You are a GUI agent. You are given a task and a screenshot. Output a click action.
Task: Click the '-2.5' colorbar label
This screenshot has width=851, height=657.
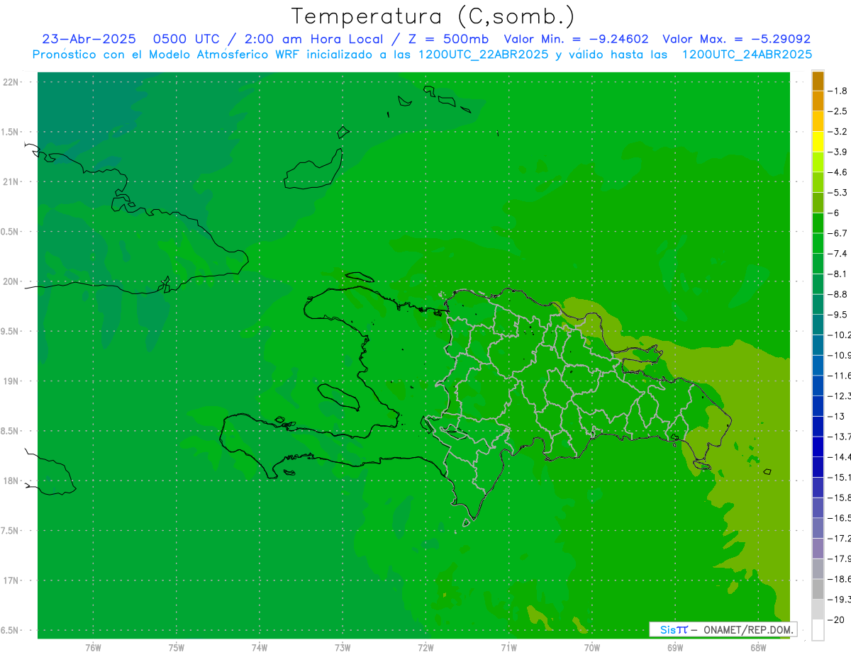(838, 111)
